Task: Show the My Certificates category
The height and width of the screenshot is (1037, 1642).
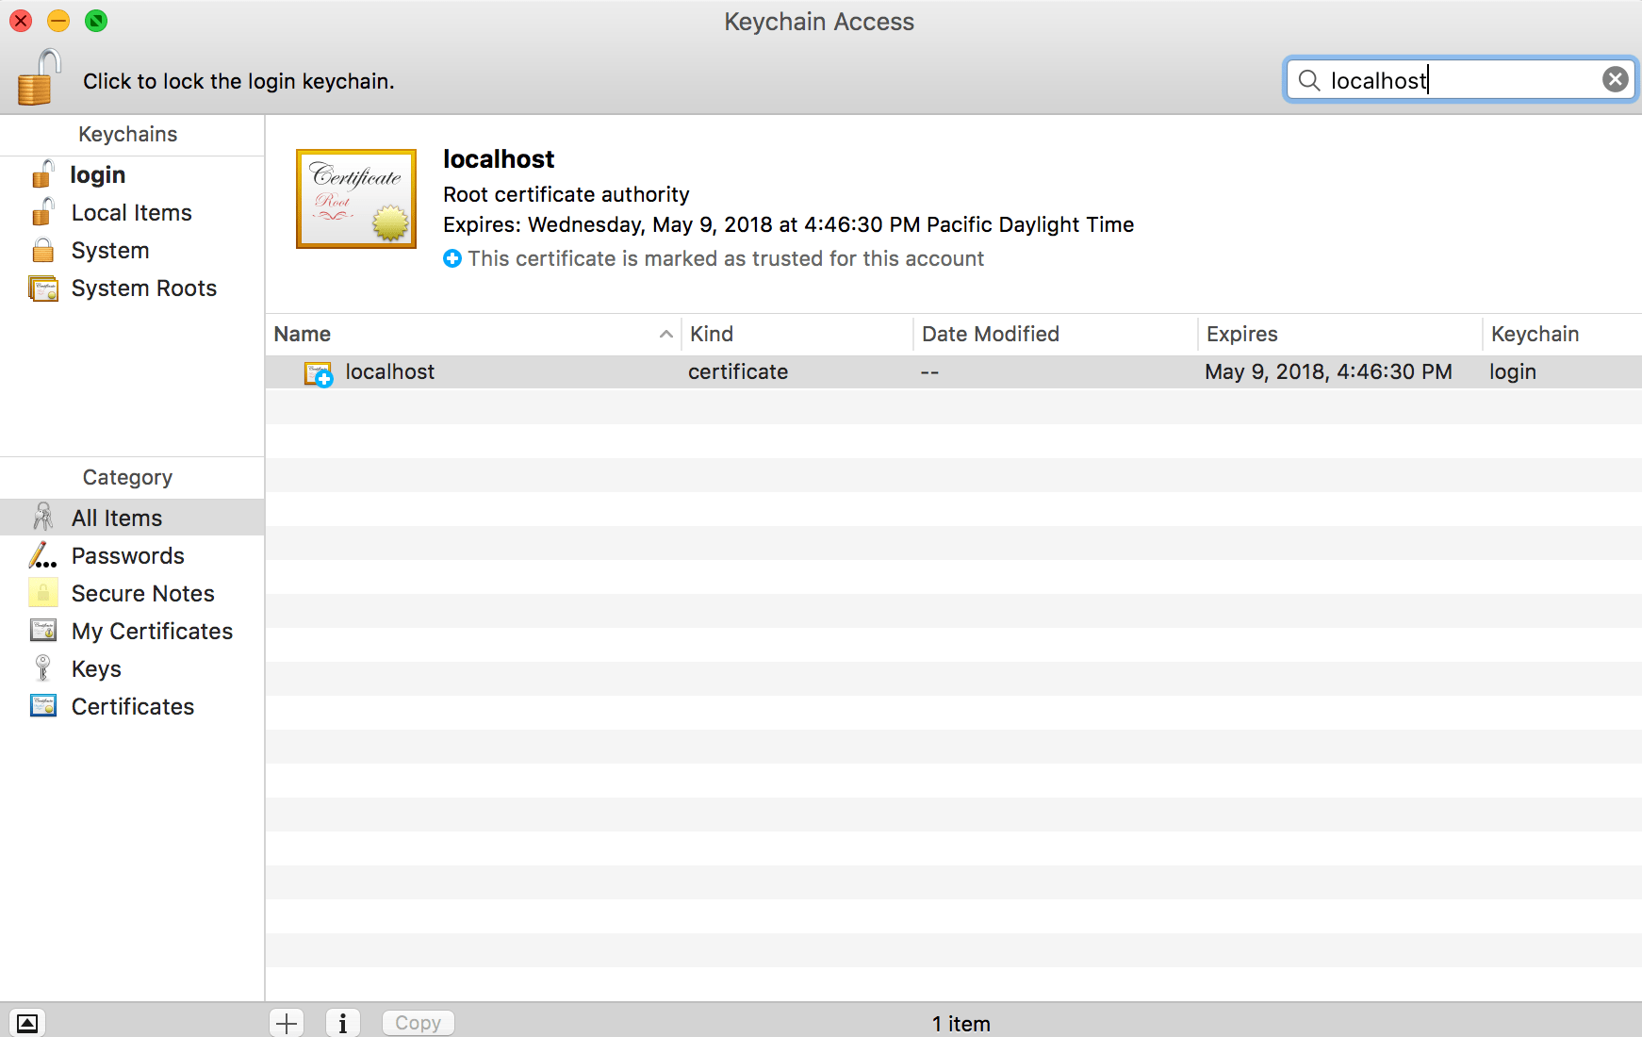Action: [132, 631]
